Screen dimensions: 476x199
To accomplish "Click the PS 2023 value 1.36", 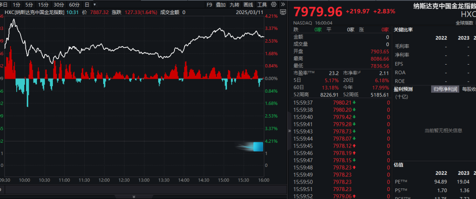I will click(x=464, y=190).
